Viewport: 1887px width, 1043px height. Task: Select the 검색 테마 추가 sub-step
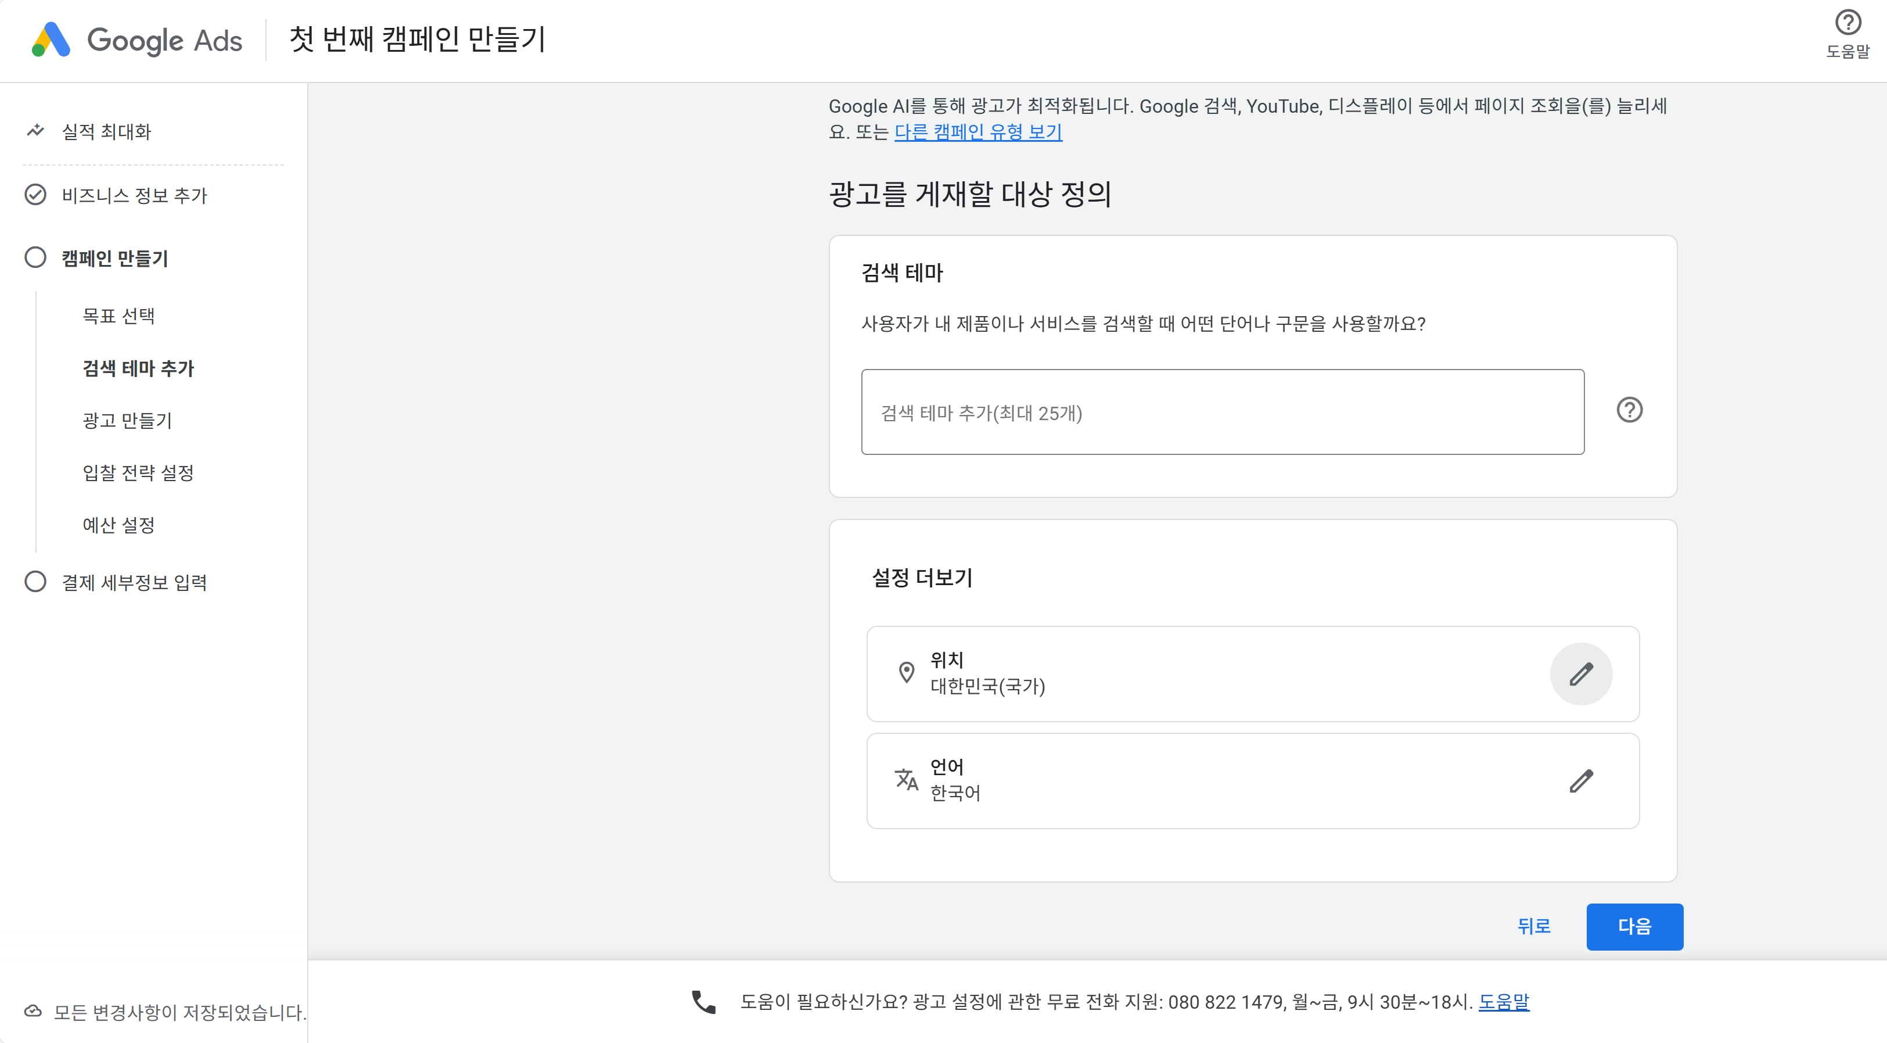click(138, 368)
